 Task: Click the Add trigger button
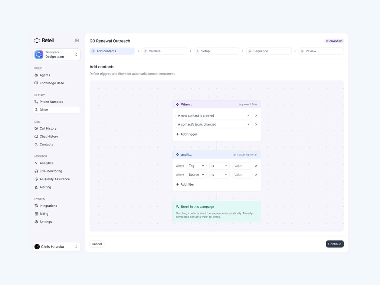[187, 134]
